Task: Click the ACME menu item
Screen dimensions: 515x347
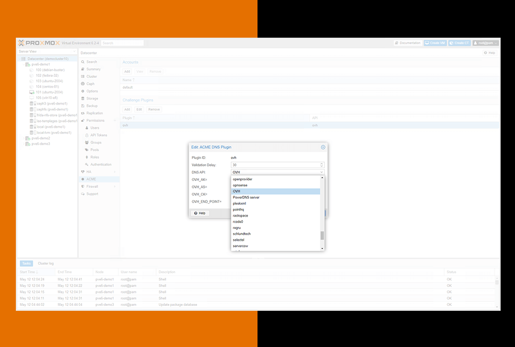Action: pos(99,179)
